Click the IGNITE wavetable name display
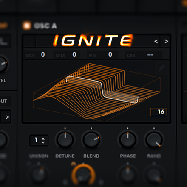Viewport: 187px width, 187px height. (x=92, y=41)
